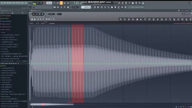Open Edison's ON INPUT recording mode dropdown
This screenshot has width=192, height=108.
[51, 14]
